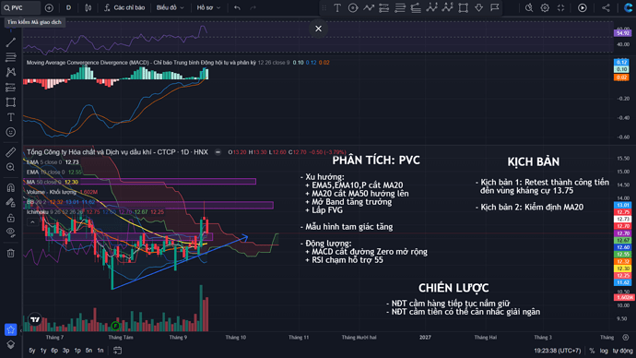Click the MA 50 close indicator legend
Viewport: 636px width, 358px height.
click(53, 182)
